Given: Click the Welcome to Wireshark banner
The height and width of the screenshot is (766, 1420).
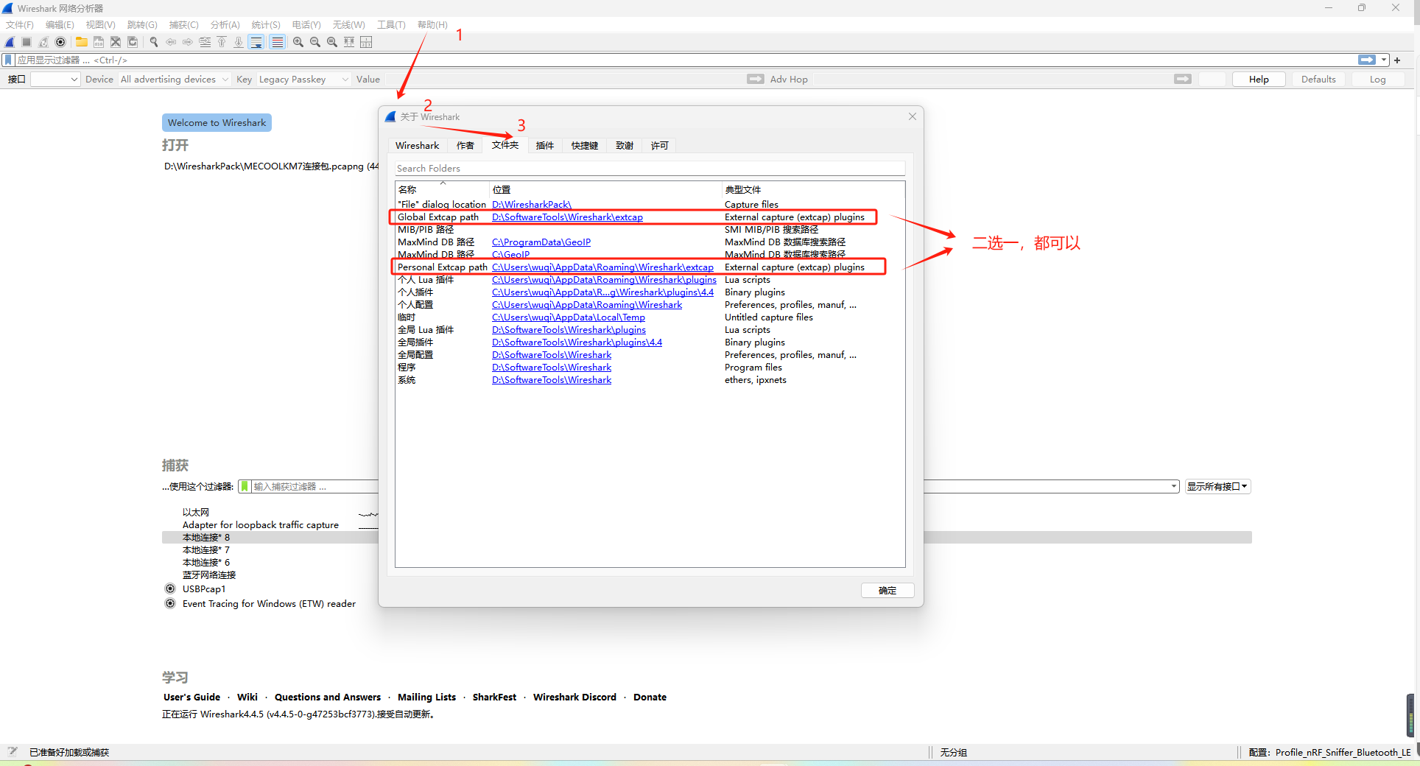Looking at the screenshot, I should coord(217,123).
